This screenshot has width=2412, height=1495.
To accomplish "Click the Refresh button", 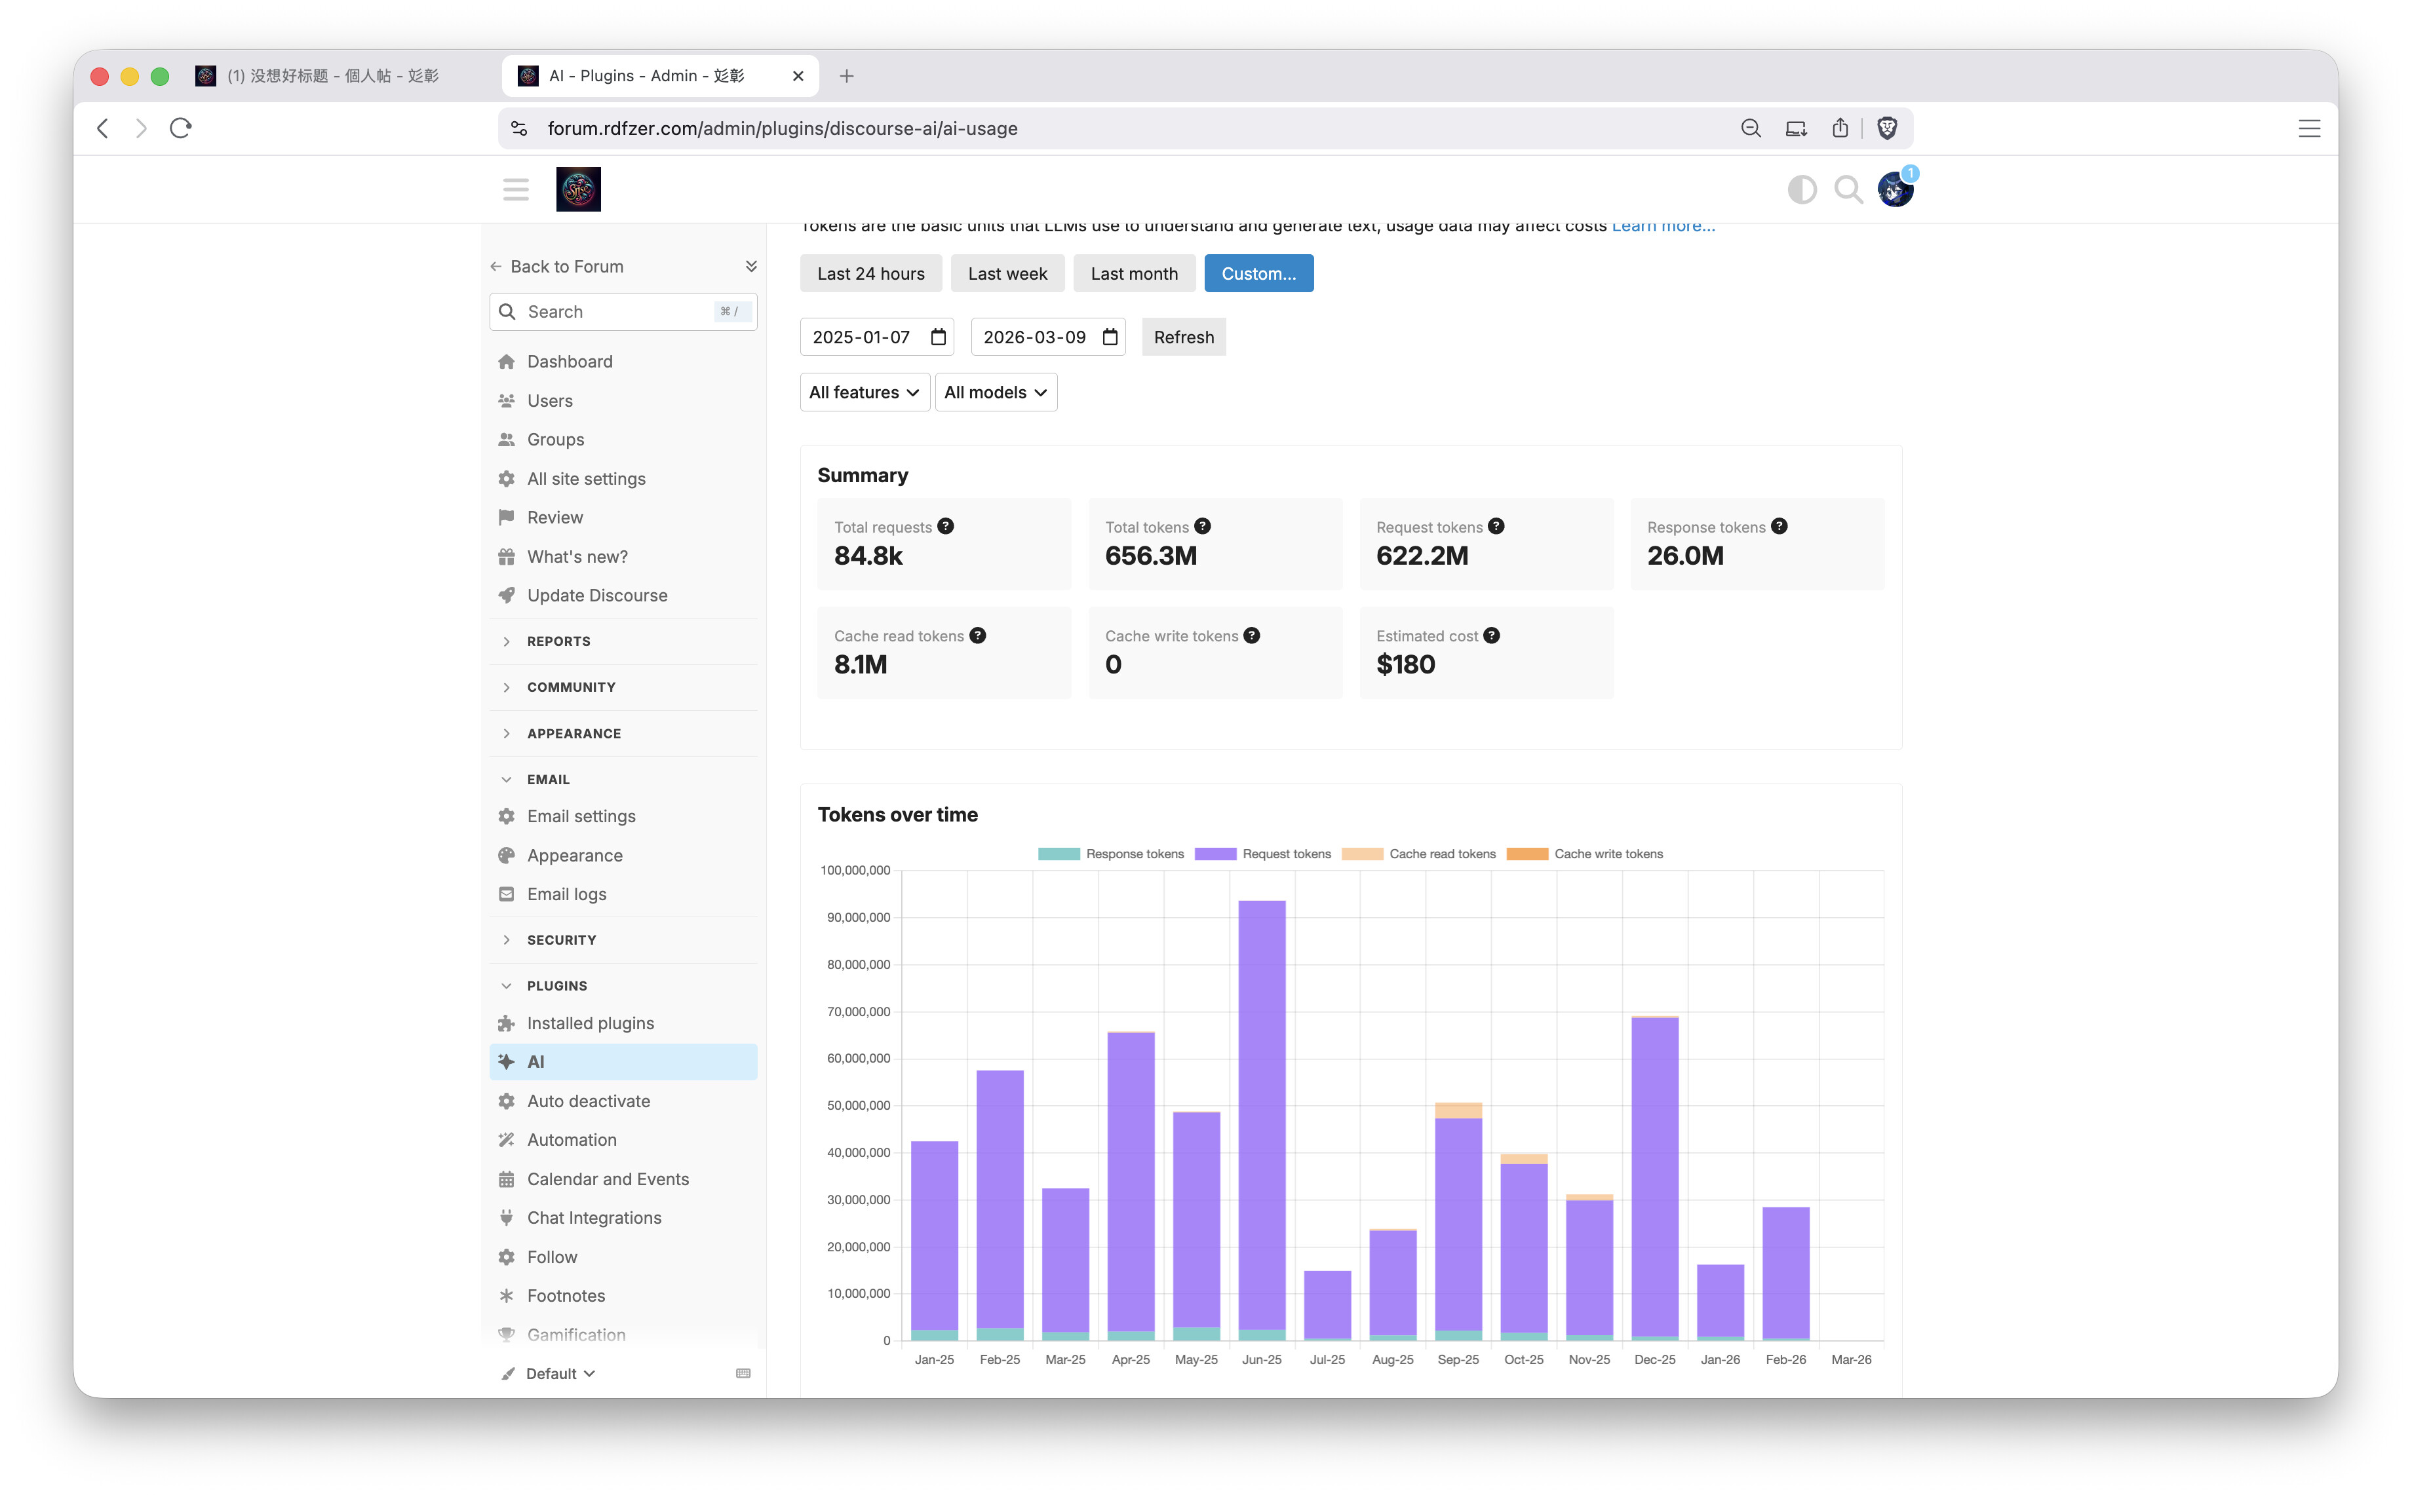I will pyautogui.click(x=1183, y=337).
